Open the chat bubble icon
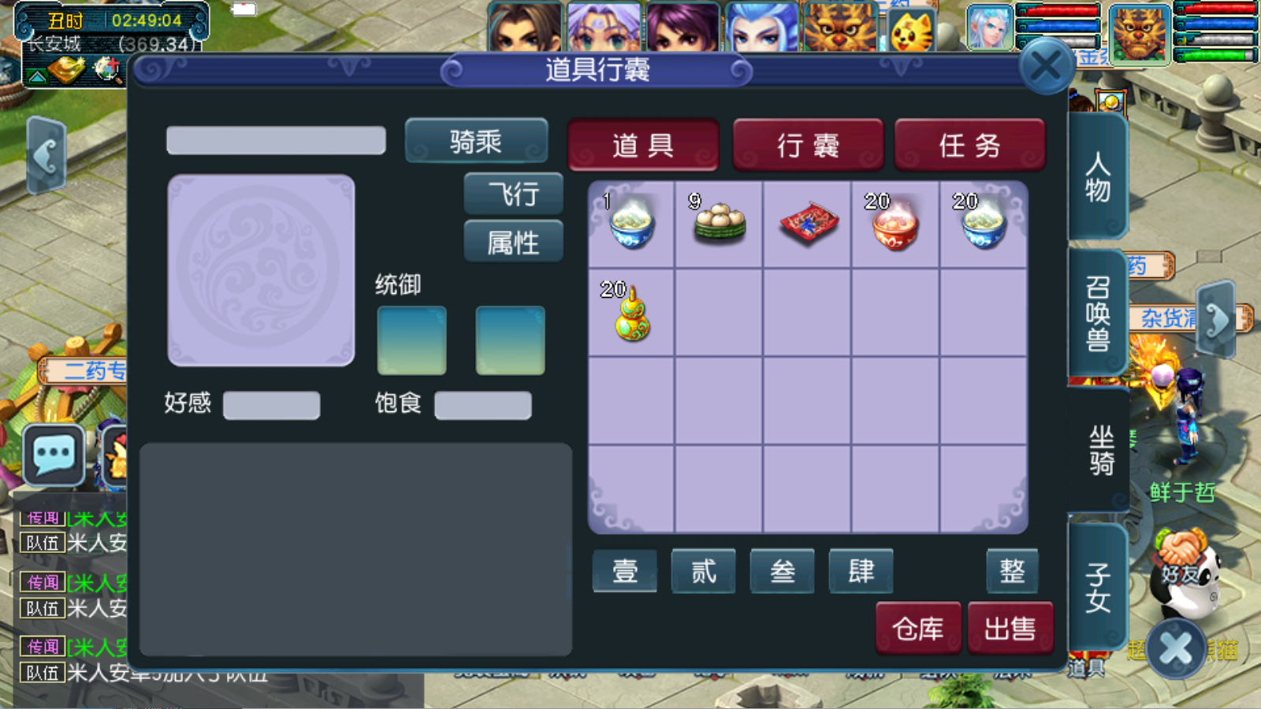This screenshot has height=709, width=1261. click(54, 455)
